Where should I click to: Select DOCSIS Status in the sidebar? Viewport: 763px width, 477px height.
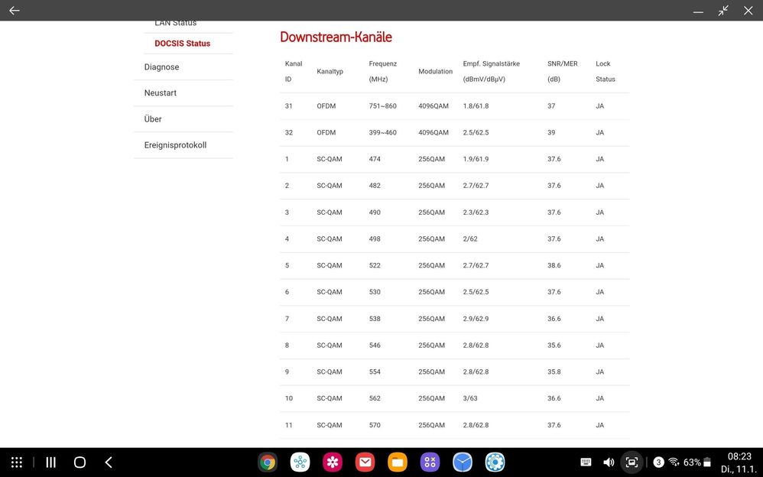[x=184, y=43]
